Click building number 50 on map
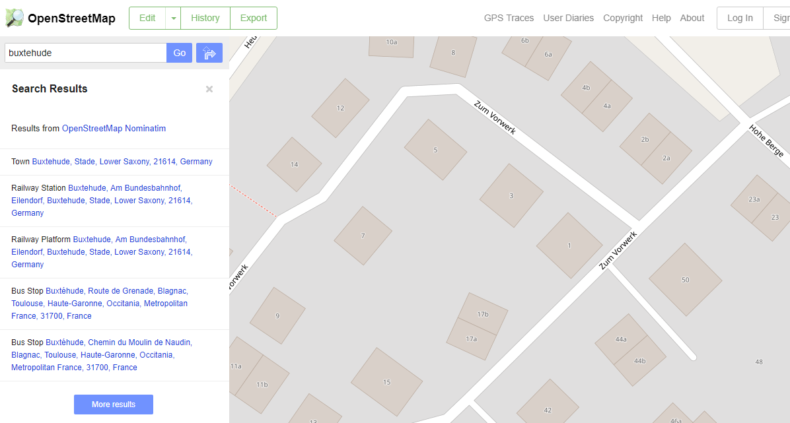The width and height of the screenshot is (790, 423). coord(685,280)
